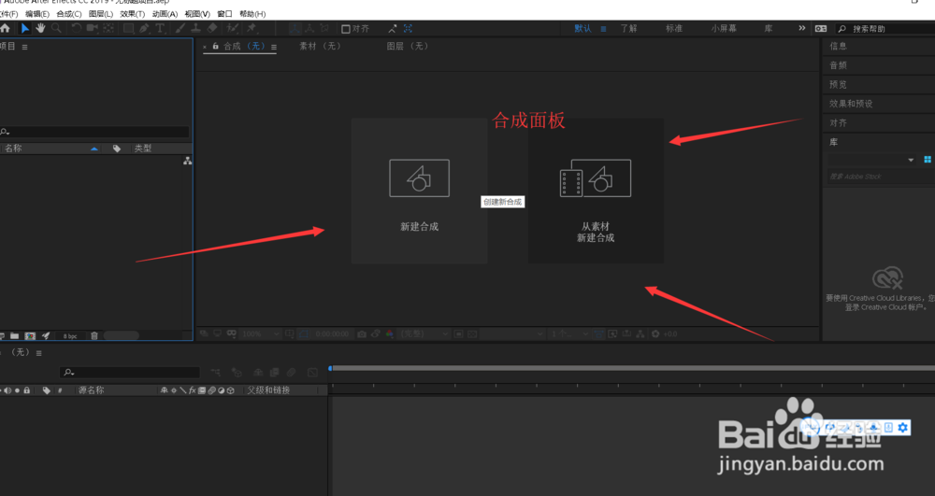
Task: Toggle frame blending for the composition
Action: click(274, 373)
